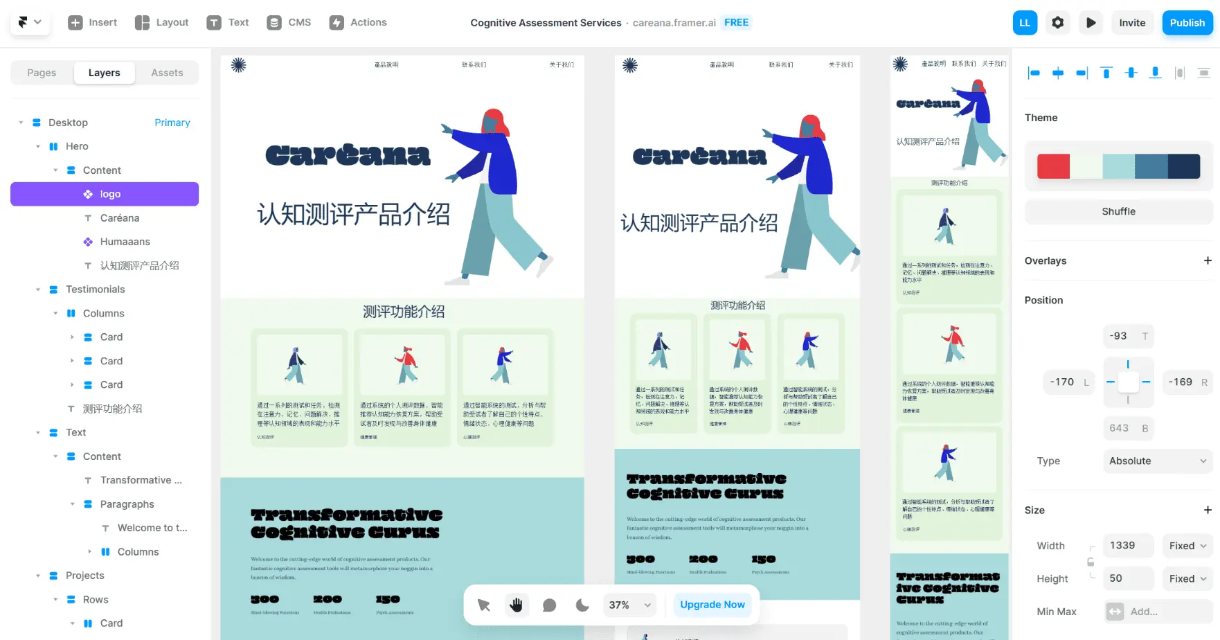Select the arrow cursor tool

coord(483,605)
